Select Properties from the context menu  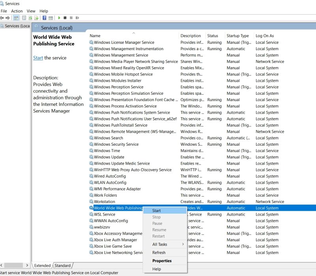[162, 261]
